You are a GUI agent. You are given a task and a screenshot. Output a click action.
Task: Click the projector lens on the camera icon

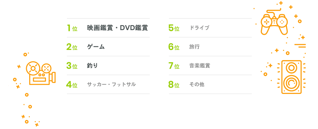[x=53, y=77]
